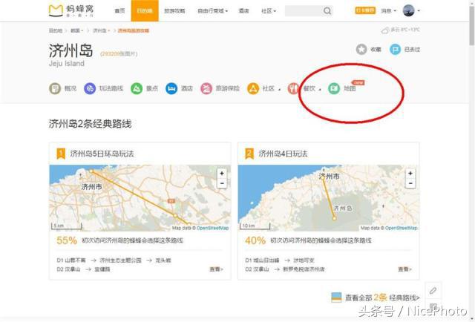Click OpenStreetMap link on the 4-day map
This screenshot has height=322, width=475.
[401, 228]
